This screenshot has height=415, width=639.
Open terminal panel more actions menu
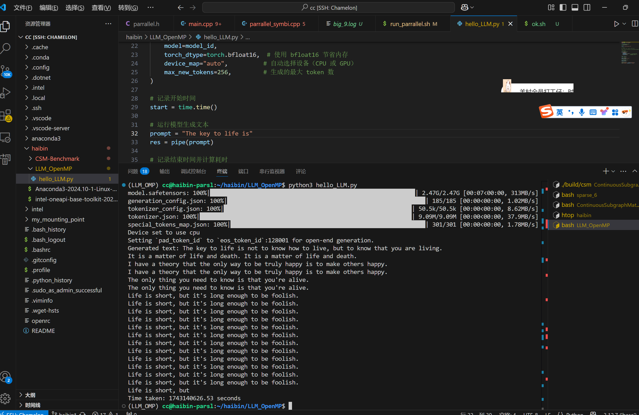point(623,171)
